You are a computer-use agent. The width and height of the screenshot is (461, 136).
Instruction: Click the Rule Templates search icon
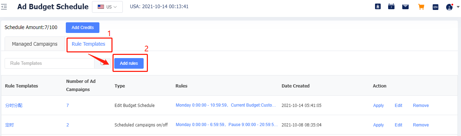pos(103,63)
